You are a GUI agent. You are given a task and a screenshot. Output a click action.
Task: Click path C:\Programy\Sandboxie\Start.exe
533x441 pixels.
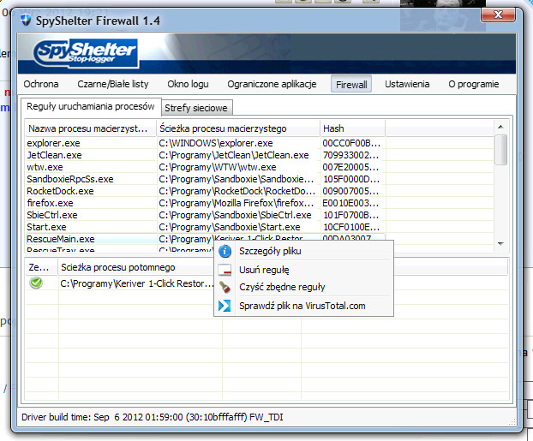pos(230,227)
